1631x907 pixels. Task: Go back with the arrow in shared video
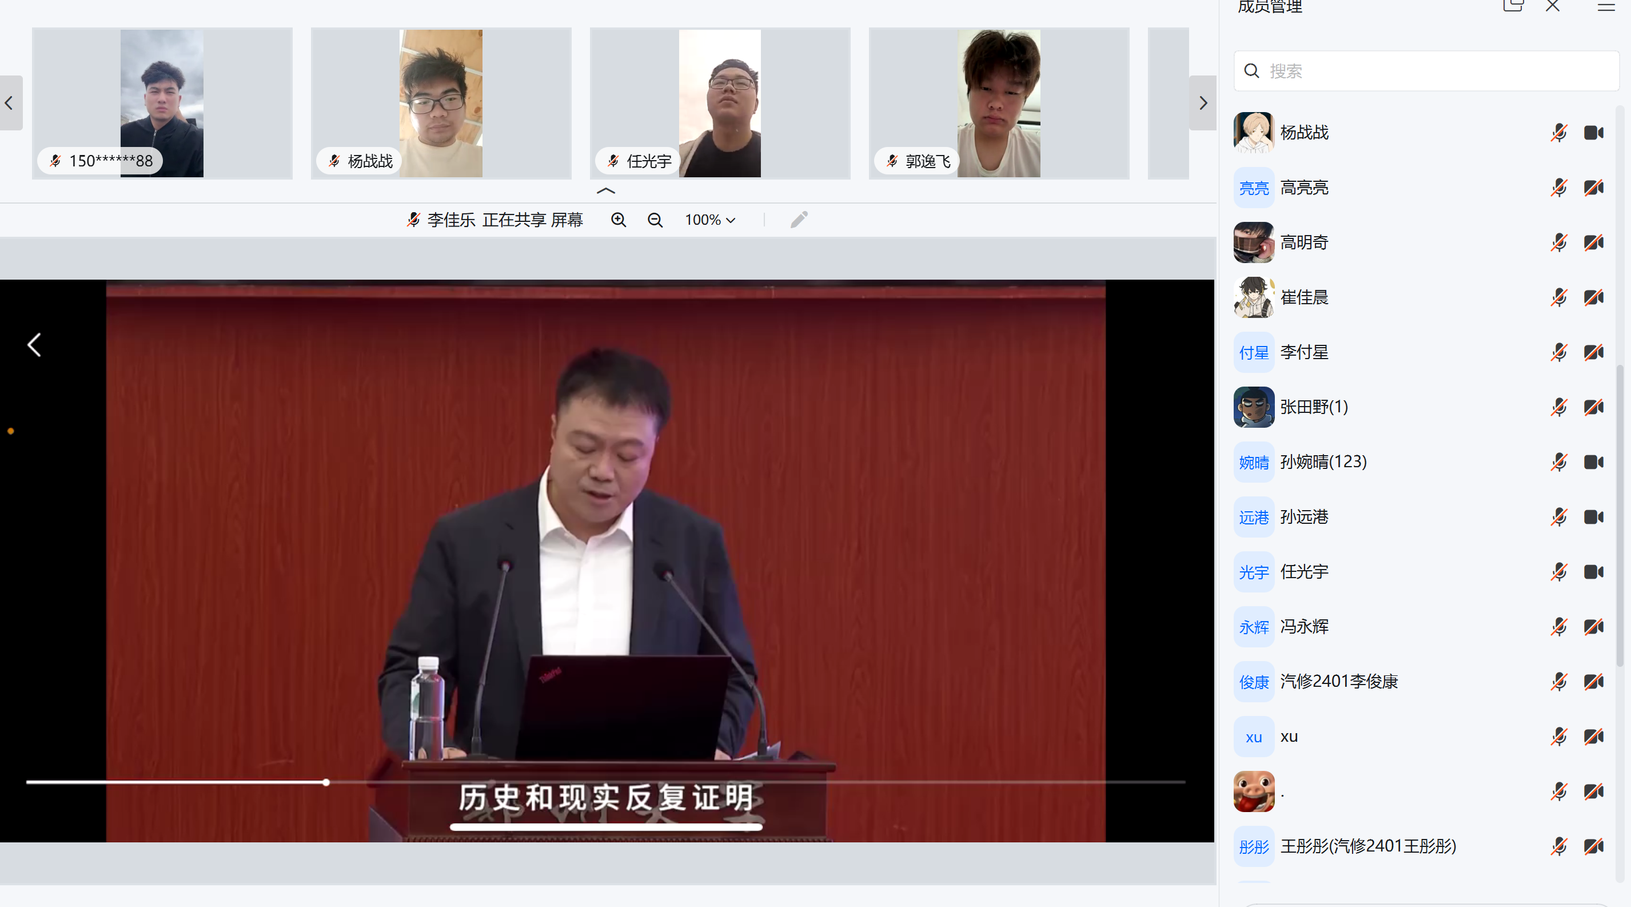(x=34, y=345)
